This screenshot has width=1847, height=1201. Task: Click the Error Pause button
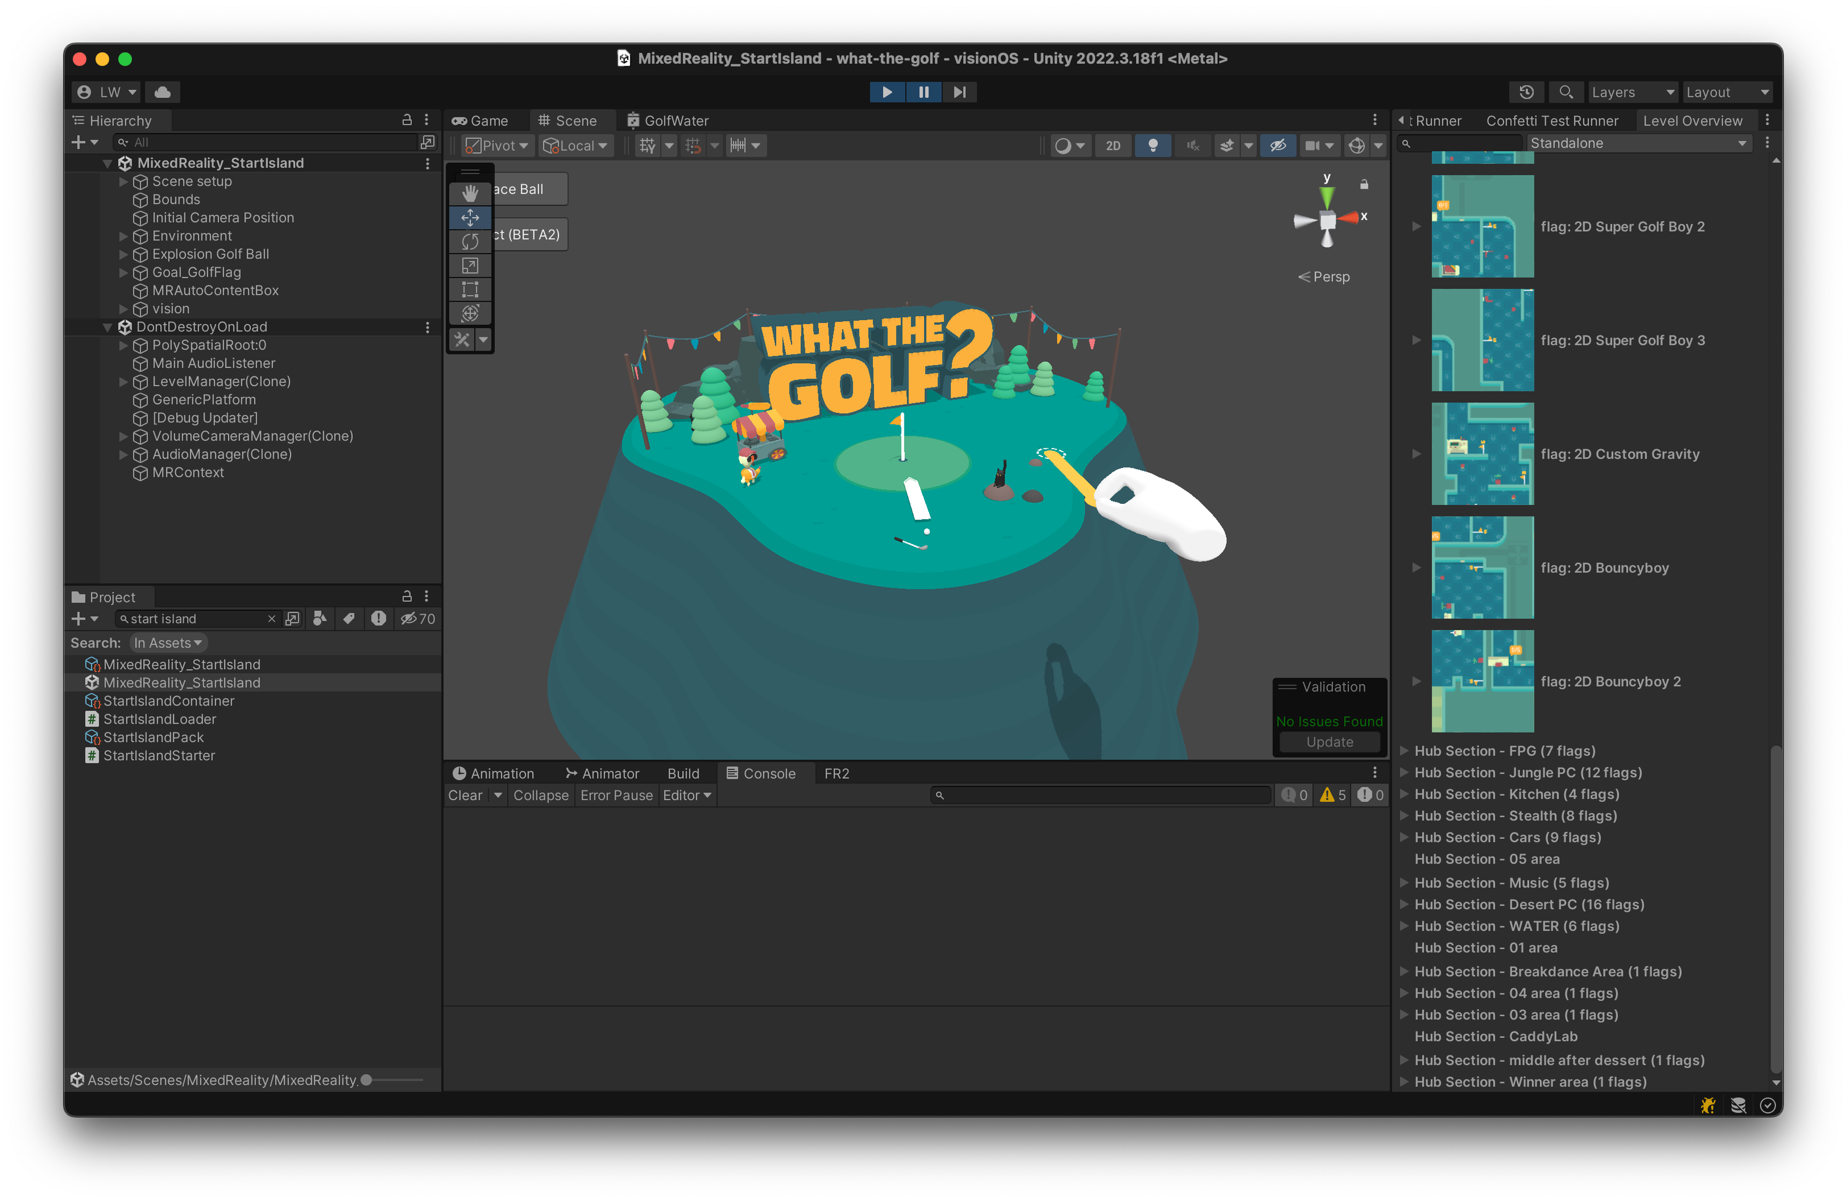[616, 795]
